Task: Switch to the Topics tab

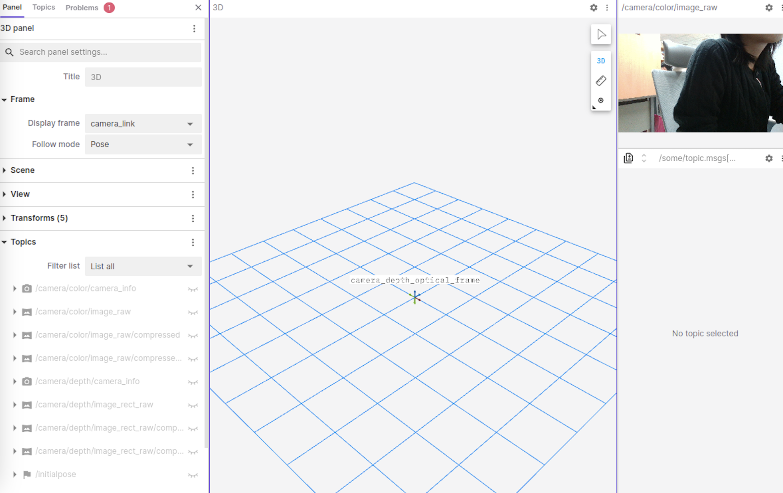Action: click(44, 7)
